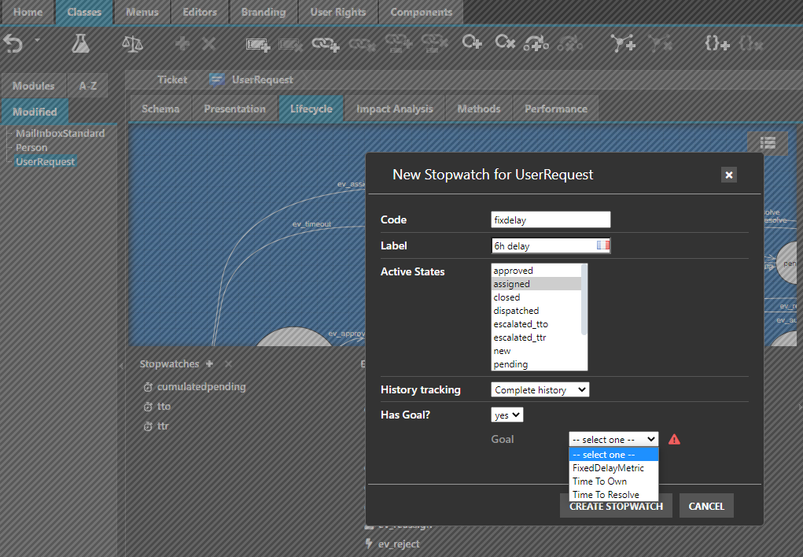The image size is (803, 557).
Task: Click the undo arrow in the toolbar
Action: click(13, 44)
